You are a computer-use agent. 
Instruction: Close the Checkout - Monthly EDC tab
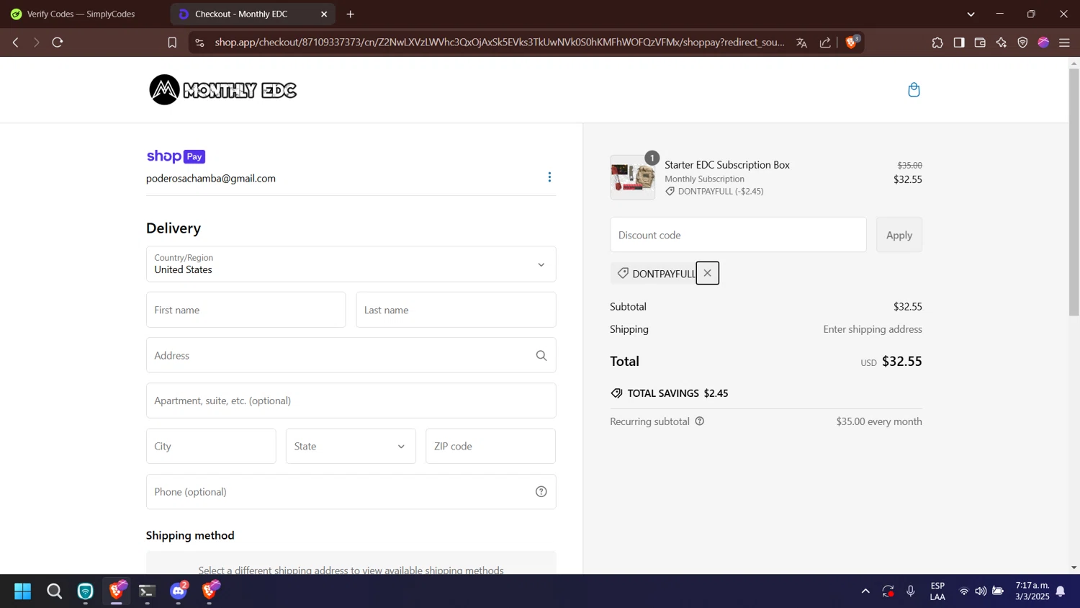[324, 14]
